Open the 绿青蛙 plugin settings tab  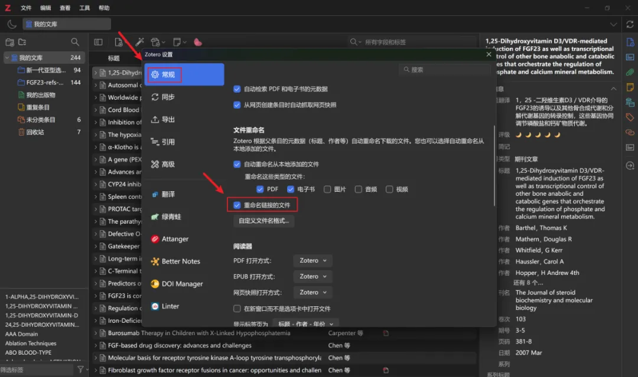pyautogui.click(x=184, y=217)
